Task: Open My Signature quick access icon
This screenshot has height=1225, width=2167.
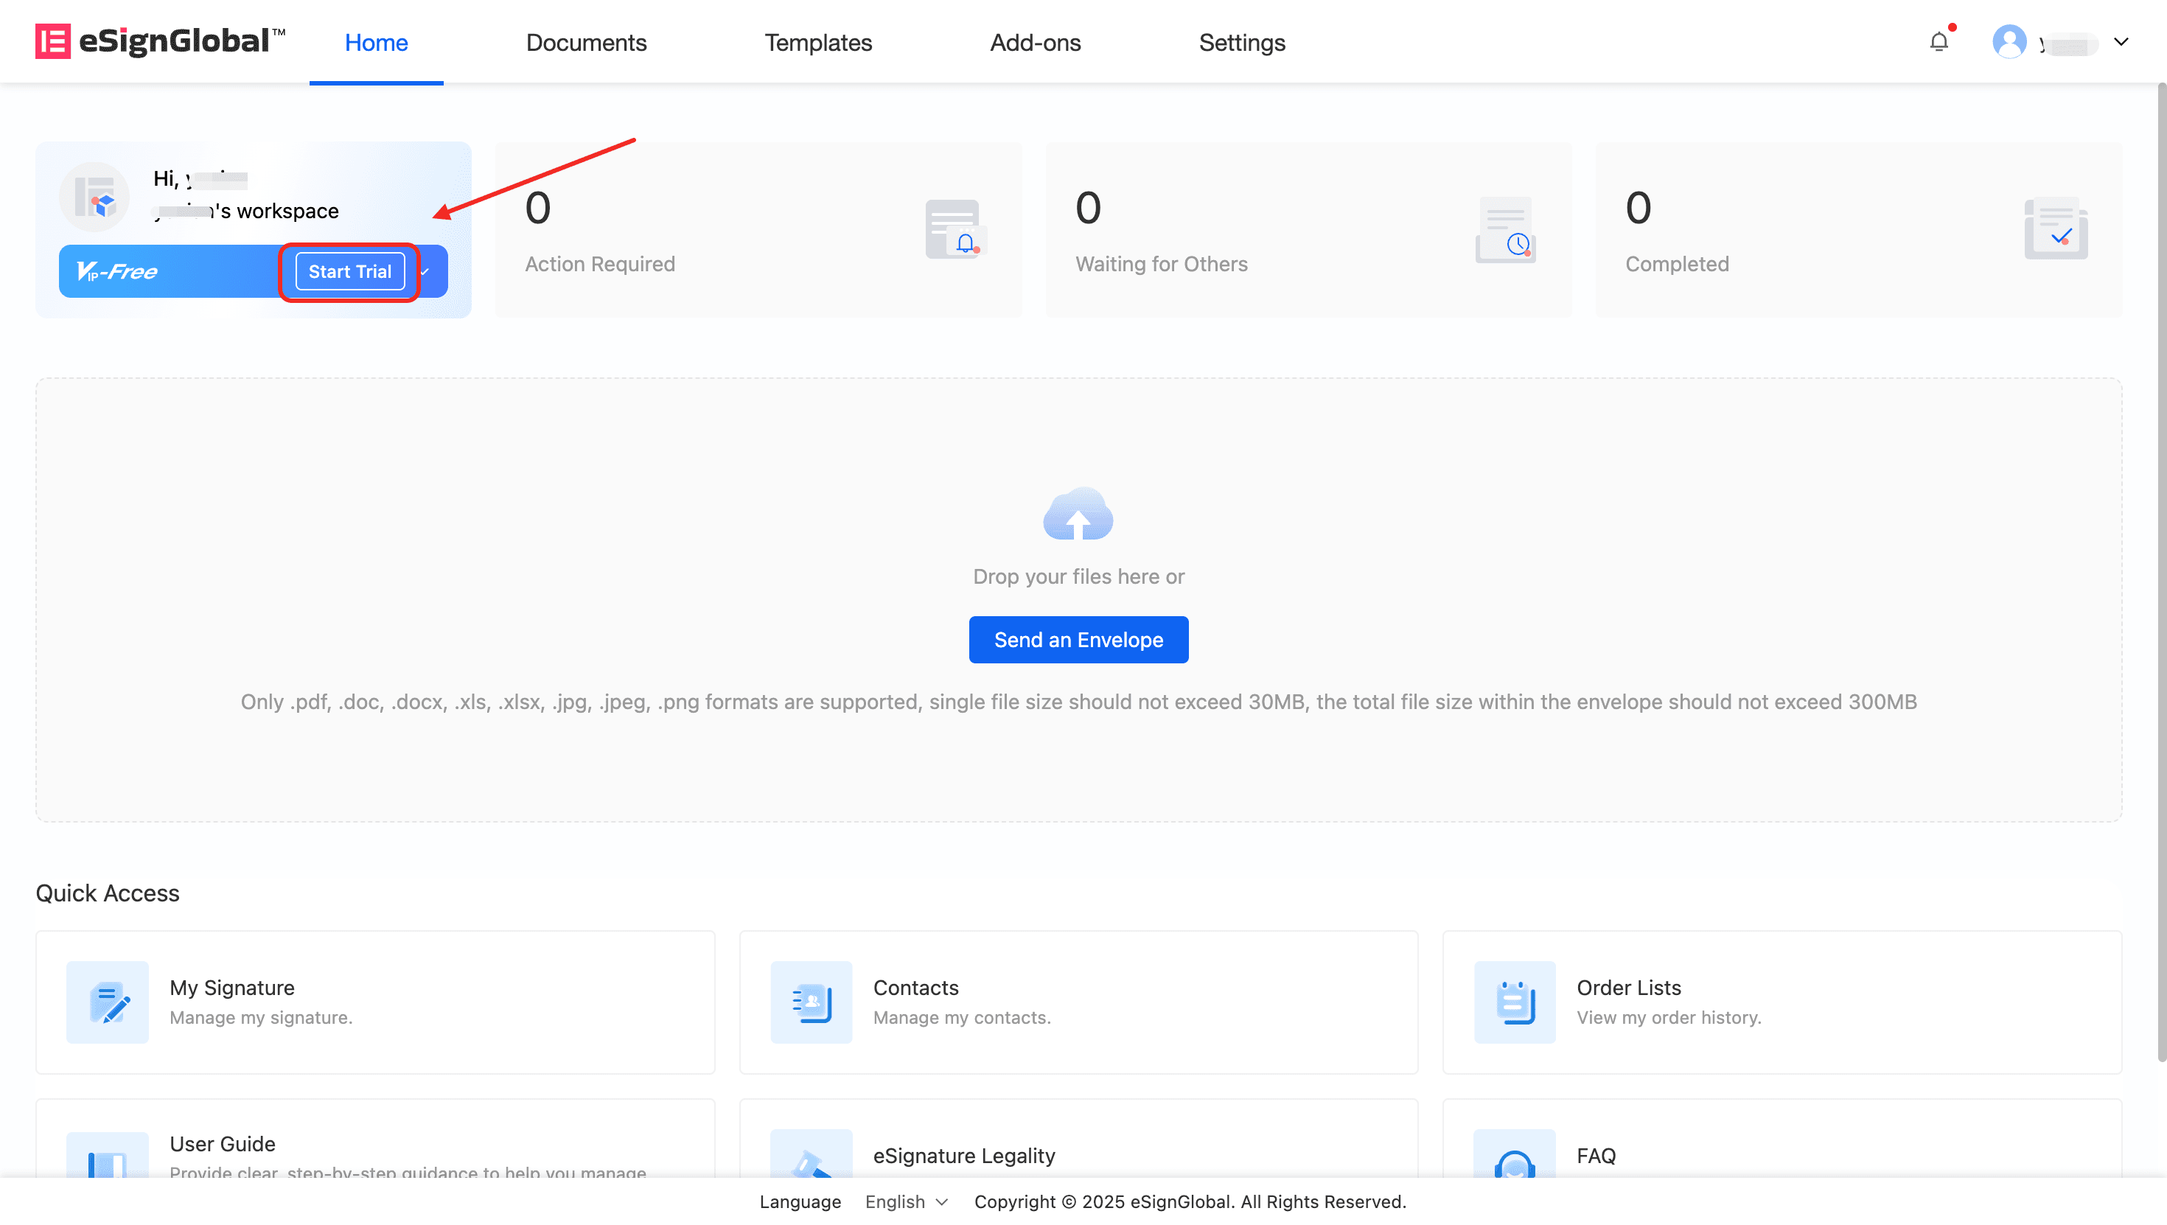Action: click(108, 1002)
